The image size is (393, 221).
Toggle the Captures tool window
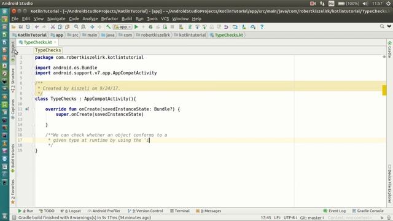(13, 109)
